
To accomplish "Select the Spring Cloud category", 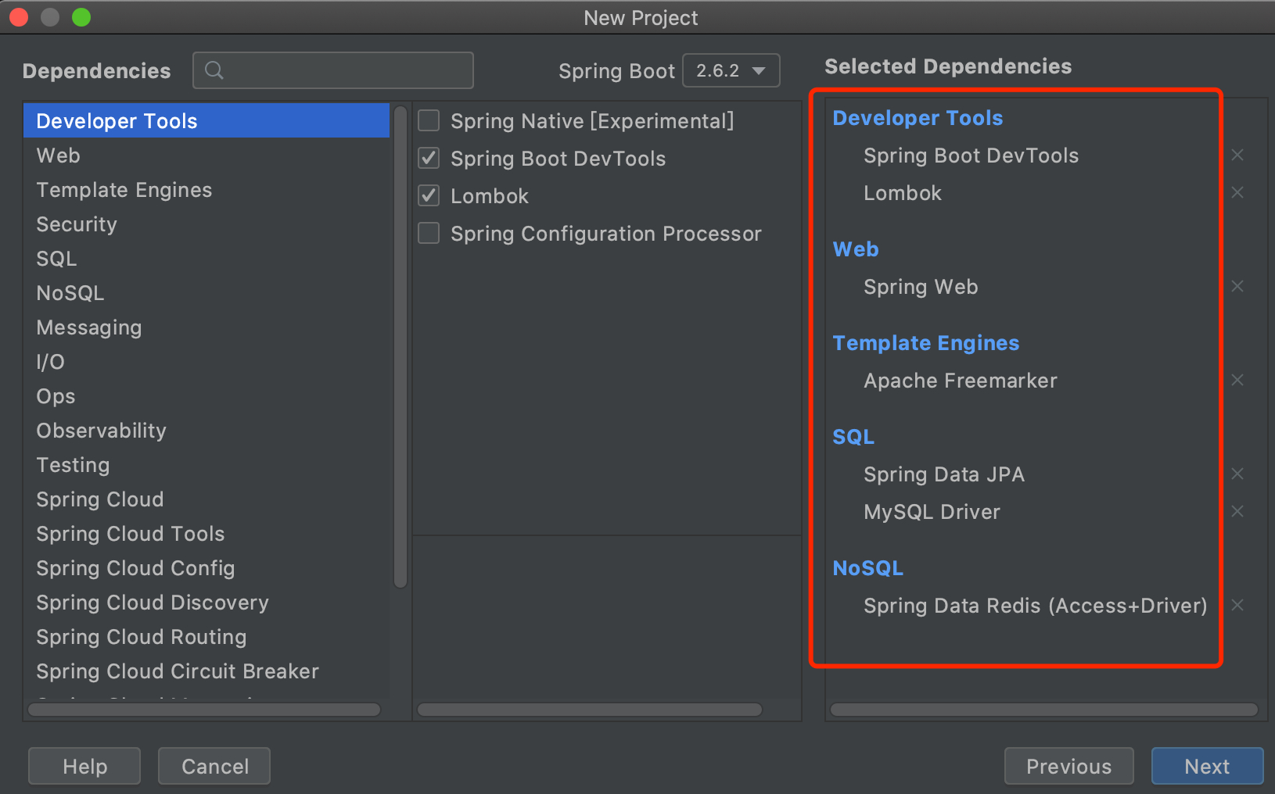I will pyautogui.click(x=207, y=499).
